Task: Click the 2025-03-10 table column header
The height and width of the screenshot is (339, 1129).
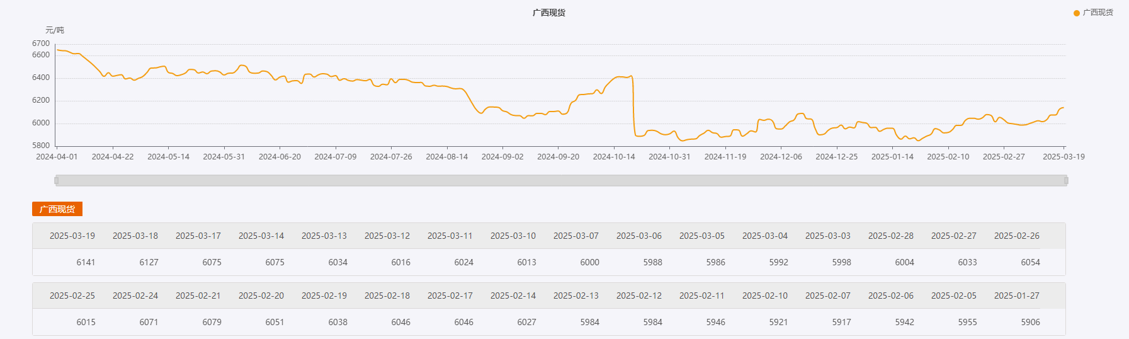Action: [513, 236]
